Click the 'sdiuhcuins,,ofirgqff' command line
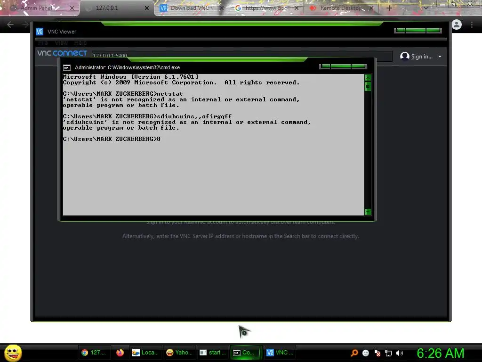 tap(147, 116)
